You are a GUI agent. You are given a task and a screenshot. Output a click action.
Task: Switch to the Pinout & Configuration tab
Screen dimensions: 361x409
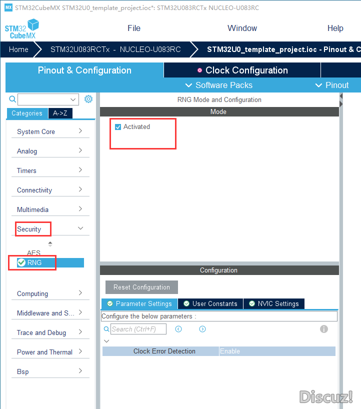(84, 70)
